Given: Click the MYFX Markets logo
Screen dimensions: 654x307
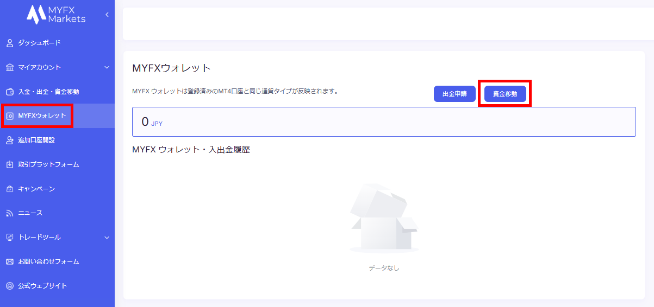Looking at the screenshot, I should pos(57,14).
